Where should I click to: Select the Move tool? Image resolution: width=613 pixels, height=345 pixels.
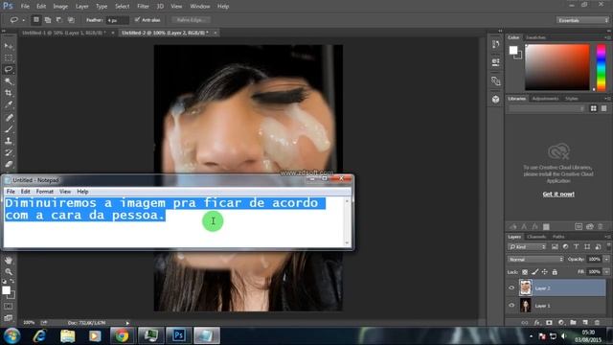coord(9,47)
